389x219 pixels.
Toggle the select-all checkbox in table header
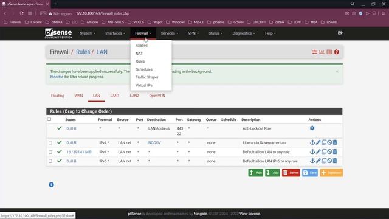coord(49,119)
